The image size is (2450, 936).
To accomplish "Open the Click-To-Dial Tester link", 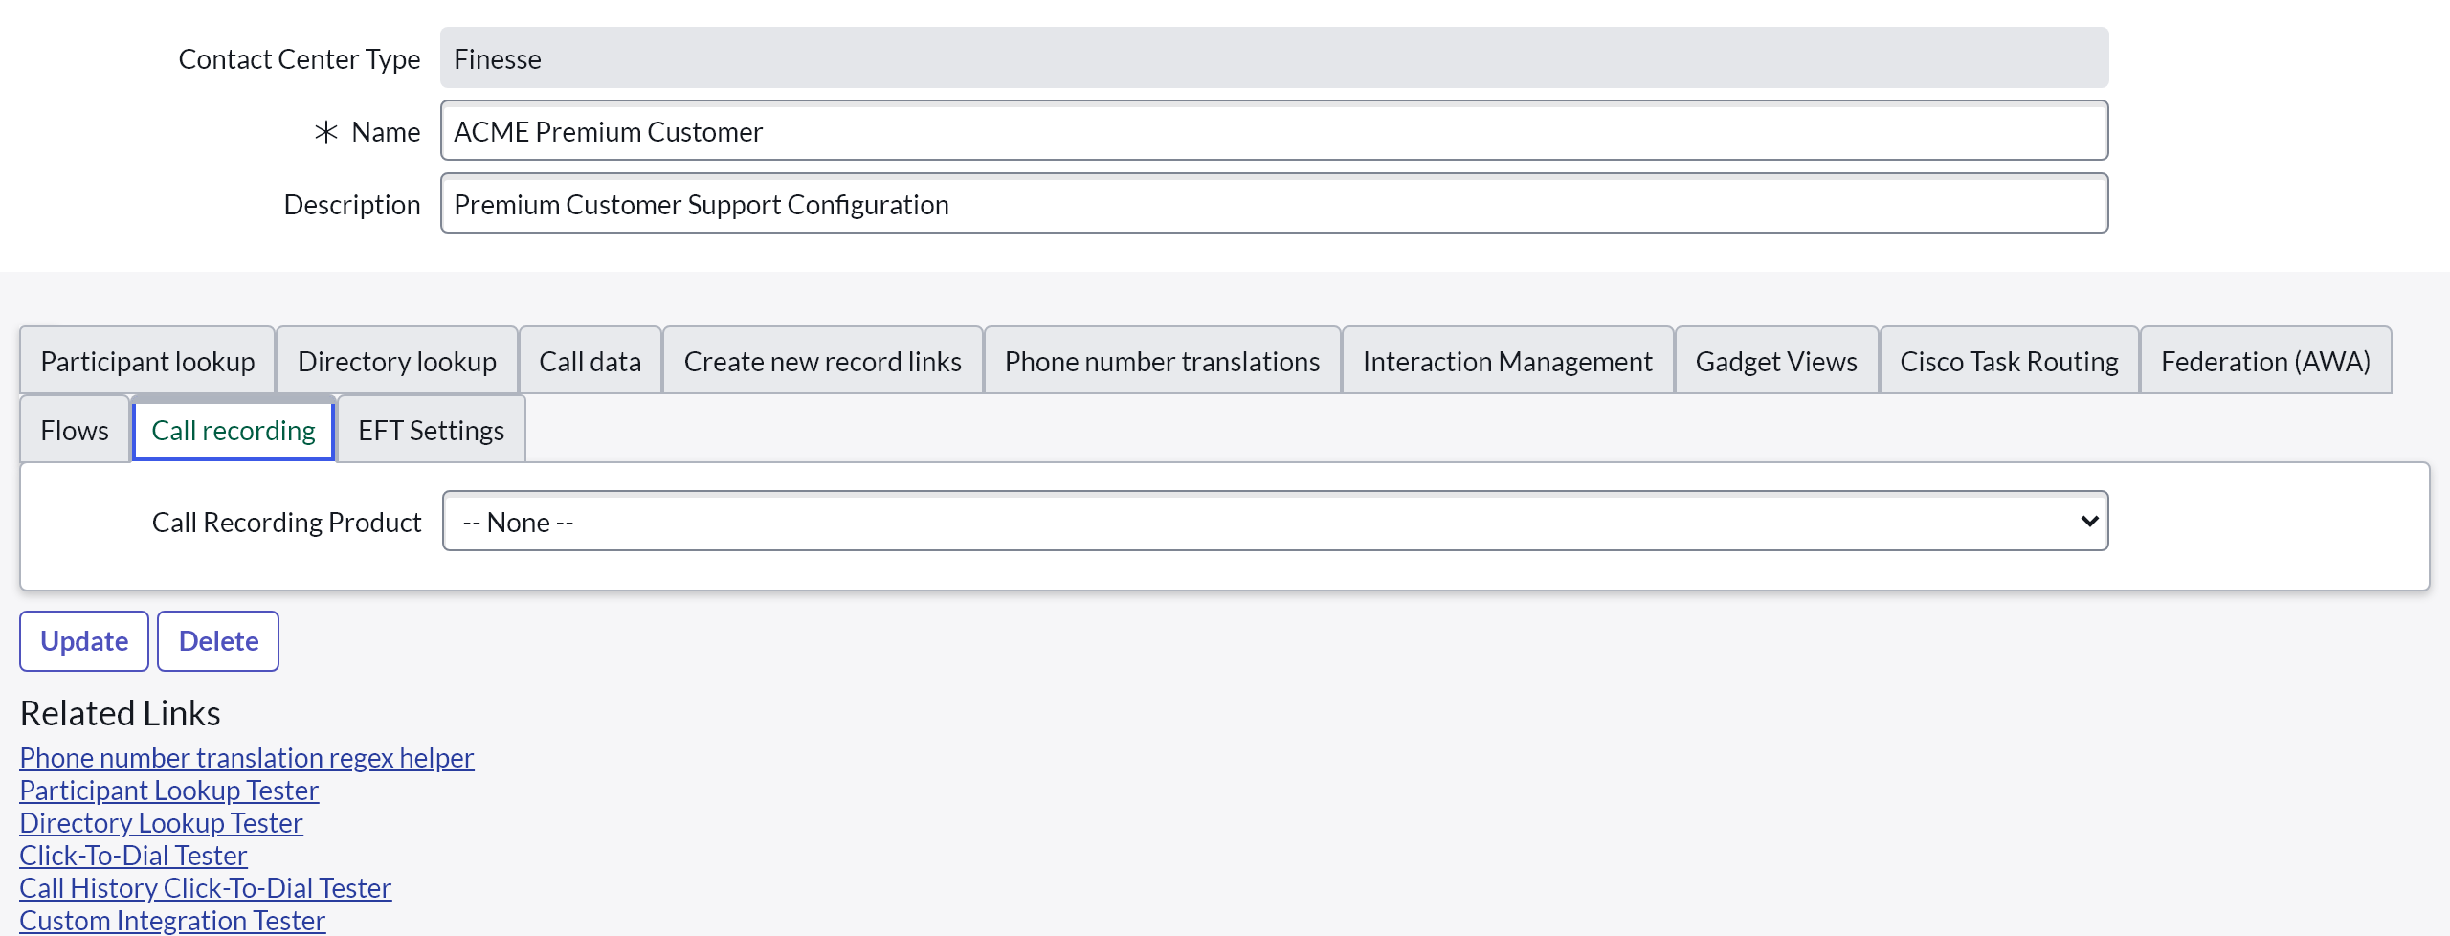I will pyautogui.click(x=133, y=856).
